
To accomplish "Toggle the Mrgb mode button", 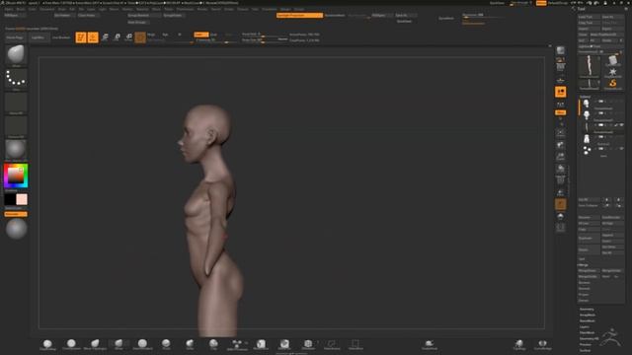I will pyautogui.click(x=151, y=35).
